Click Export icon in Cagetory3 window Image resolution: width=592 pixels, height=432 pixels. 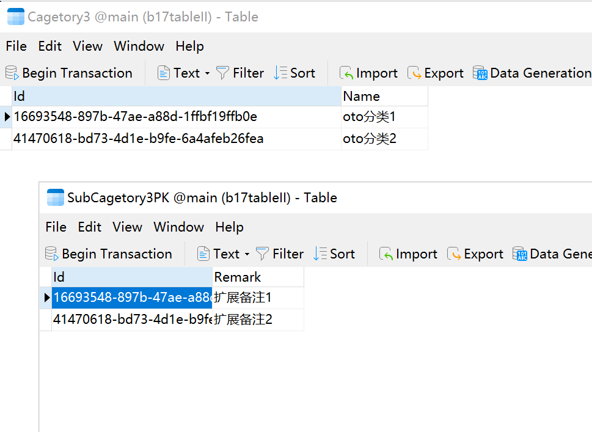414,73
